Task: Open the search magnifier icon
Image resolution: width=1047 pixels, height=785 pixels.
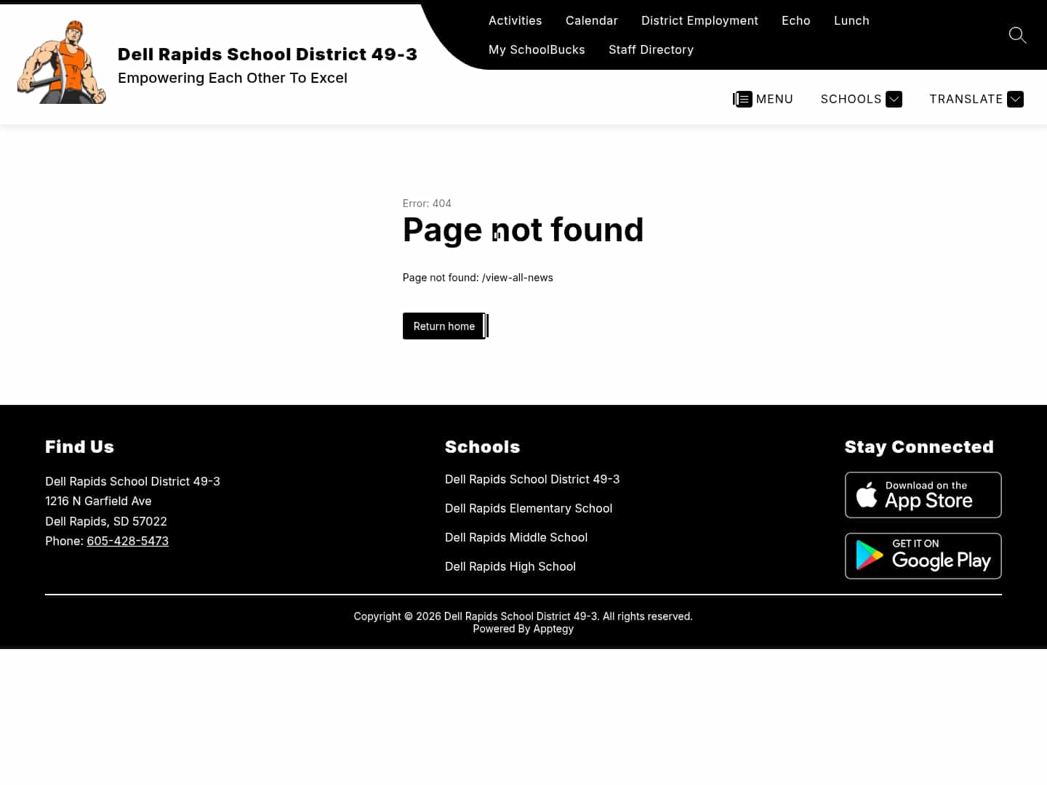Action: pos(1017,35)
